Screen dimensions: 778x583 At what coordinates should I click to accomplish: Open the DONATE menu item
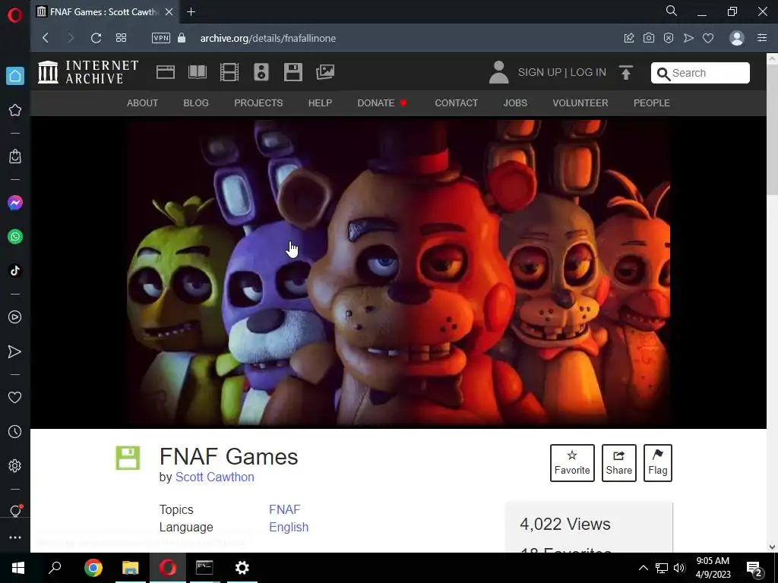coord(382,103)
